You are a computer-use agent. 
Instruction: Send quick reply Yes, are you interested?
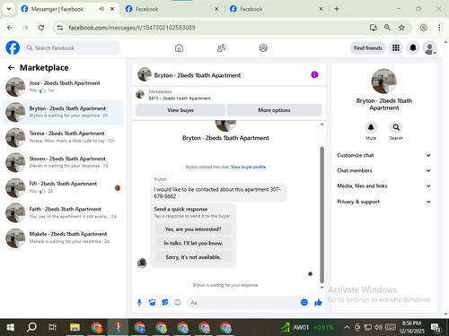pyautogui.click(x=193, y=229)
